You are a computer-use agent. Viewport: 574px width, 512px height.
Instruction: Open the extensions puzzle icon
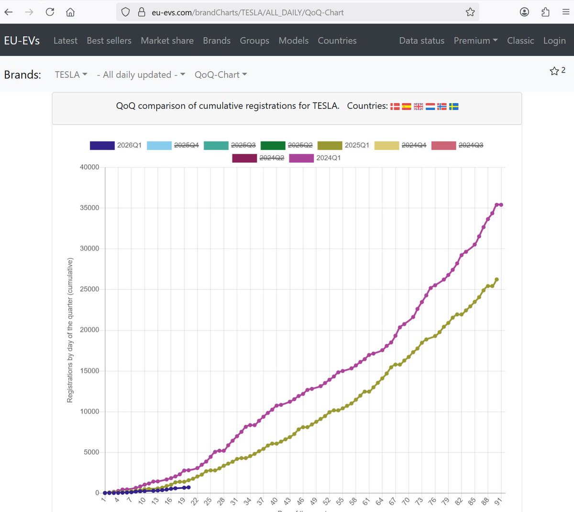tap(545, 12)
